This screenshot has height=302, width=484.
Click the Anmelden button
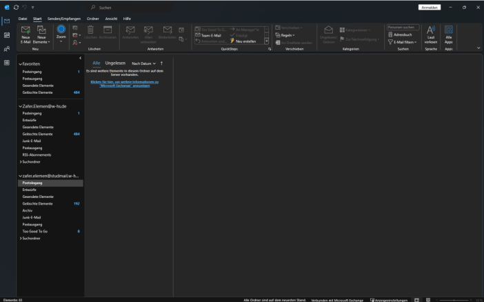[429, 7]
